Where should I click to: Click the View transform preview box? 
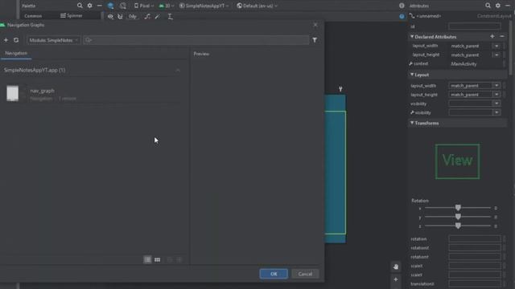[x=457, y=161]
